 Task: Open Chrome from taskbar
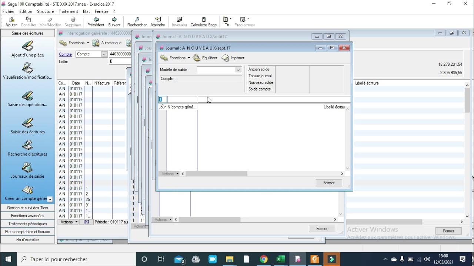(x=263, y=259)
